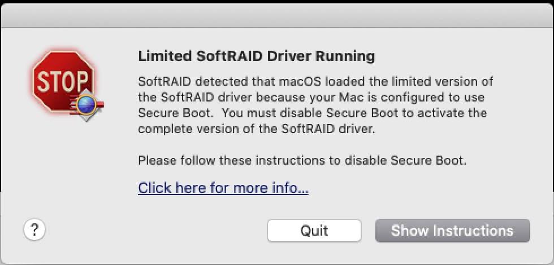Open help with the question mark button
Screen dimensions: 554x265
tap(34, 229)
